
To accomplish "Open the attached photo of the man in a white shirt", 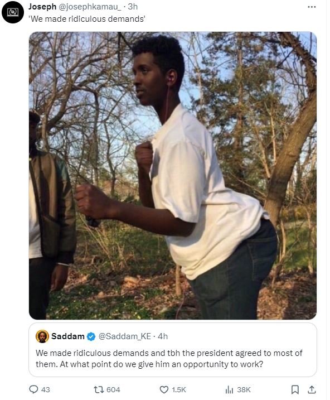I will pyautogui.click(x=173, y=176).
